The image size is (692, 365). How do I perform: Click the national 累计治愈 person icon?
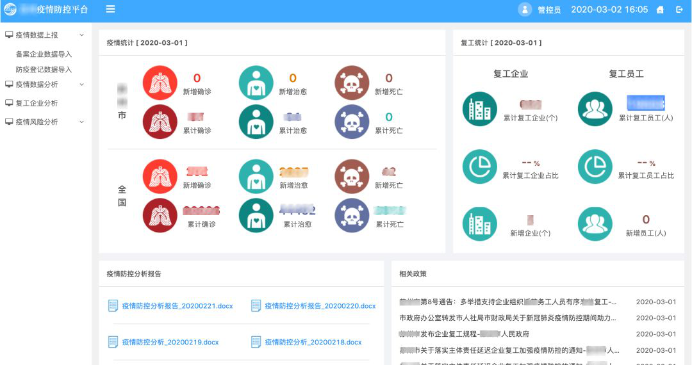coord(256,215)
